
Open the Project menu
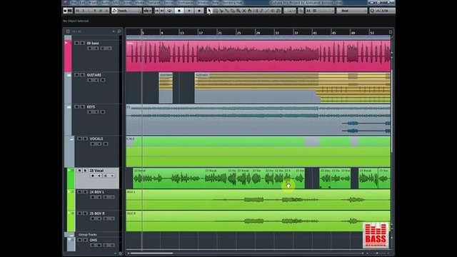point(94,3)
